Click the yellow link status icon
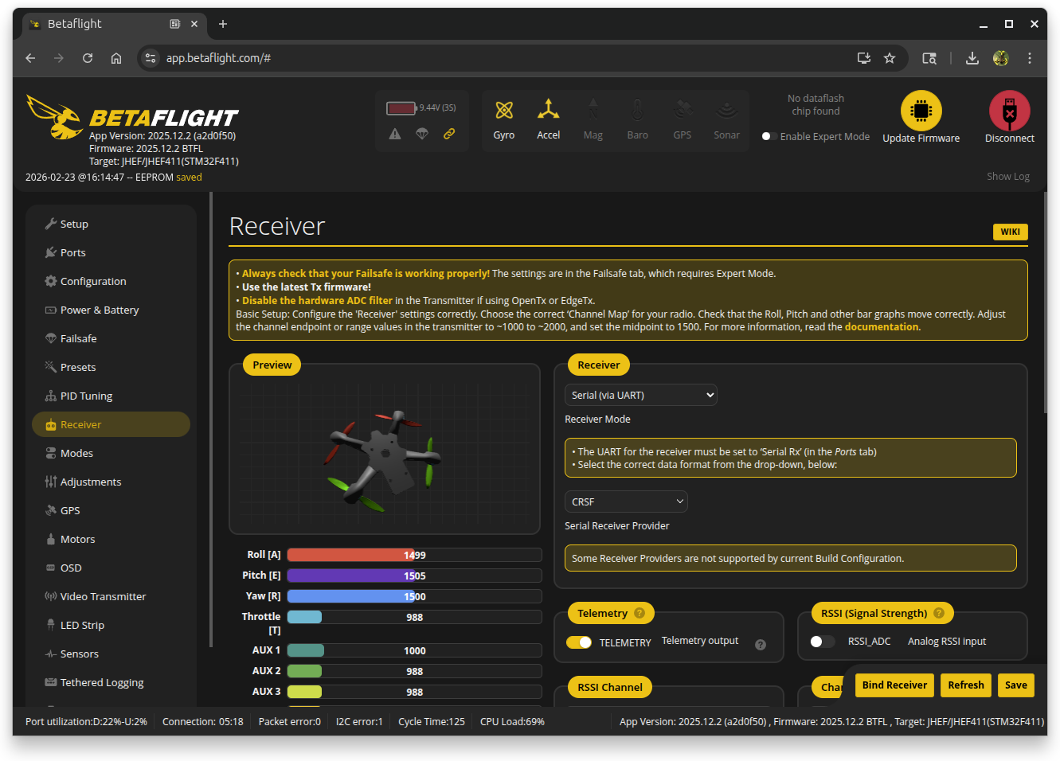1060x761 pixels. click(x=449, y=134)
